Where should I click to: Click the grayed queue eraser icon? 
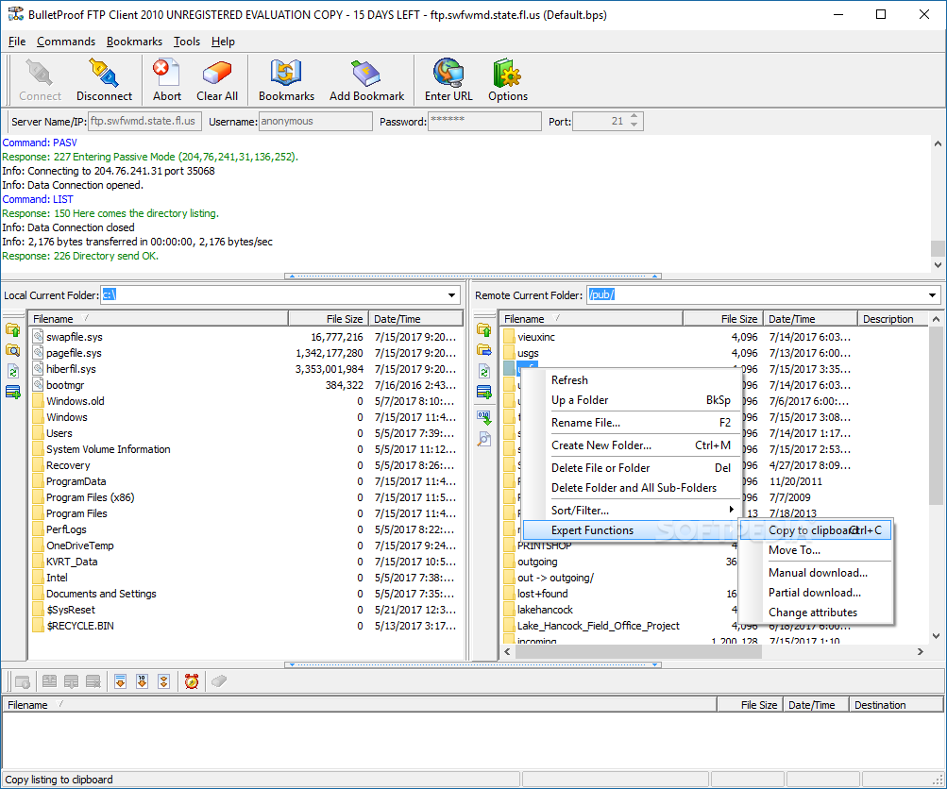(x=219, y=681)
